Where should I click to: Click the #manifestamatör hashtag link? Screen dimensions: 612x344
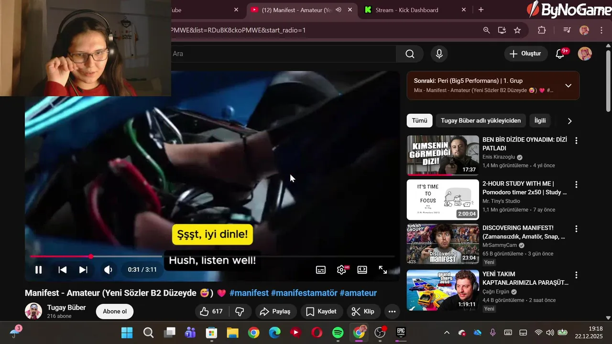coord(304,293)
